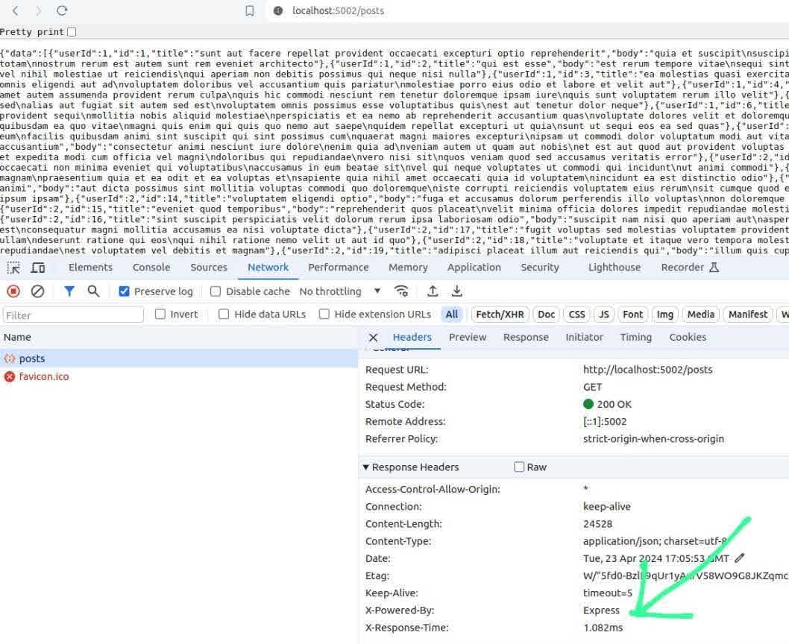
Task: Show only Img requests
Action: pos(664,314)
